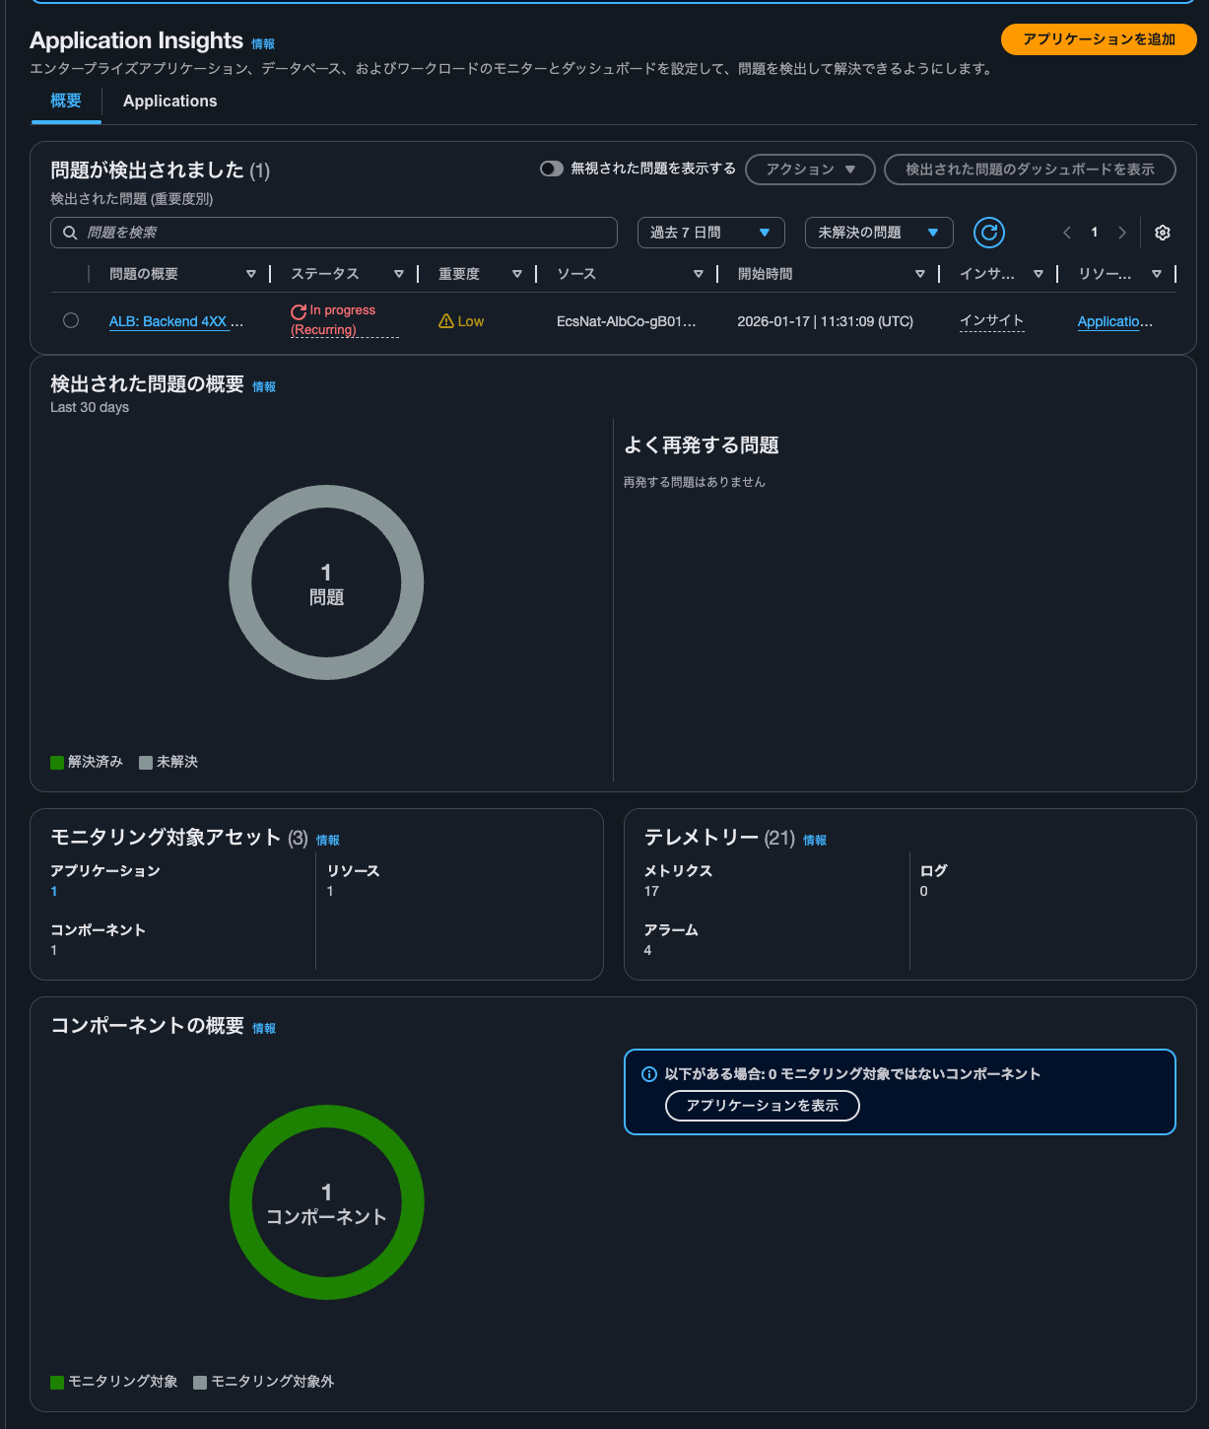Open the 未解決の問題 filter dropdown
The width and height of the screenshot is (1209, 1429).
point(878,233)
